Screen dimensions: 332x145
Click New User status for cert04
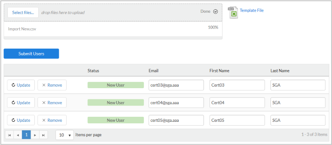pos(116,103)
